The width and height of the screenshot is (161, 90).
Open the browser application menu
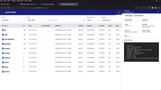point(159,8)
